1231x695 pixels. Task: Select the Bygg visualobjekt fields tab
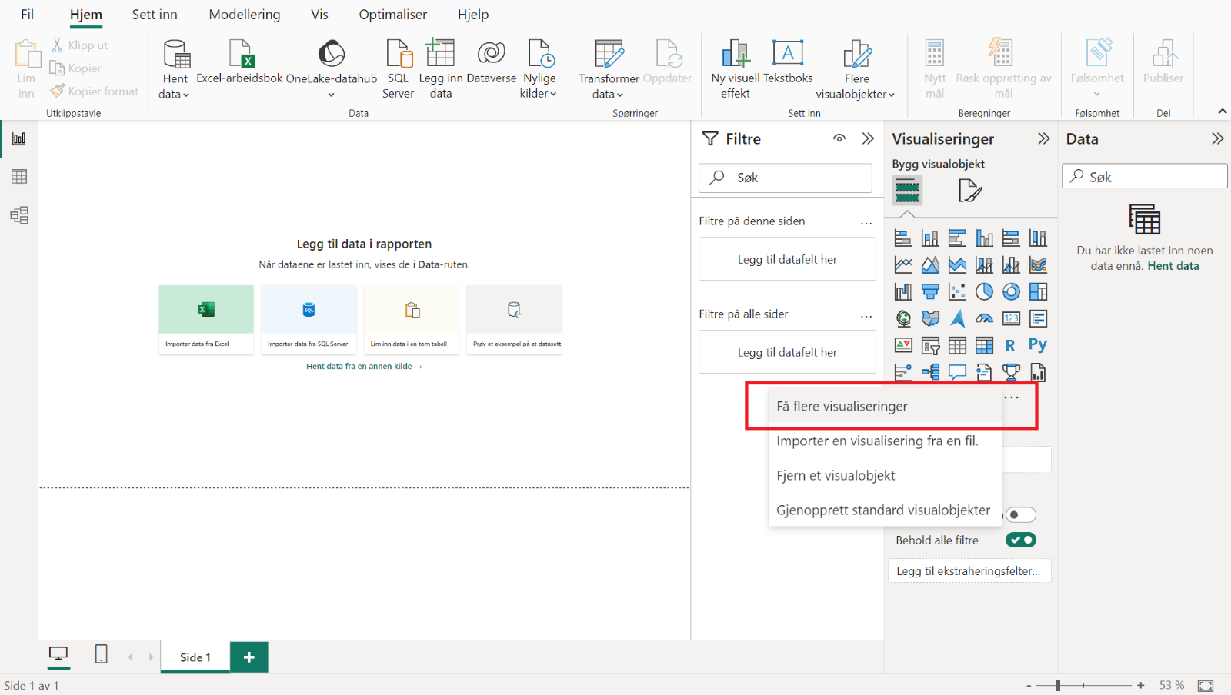coord(907,190)
